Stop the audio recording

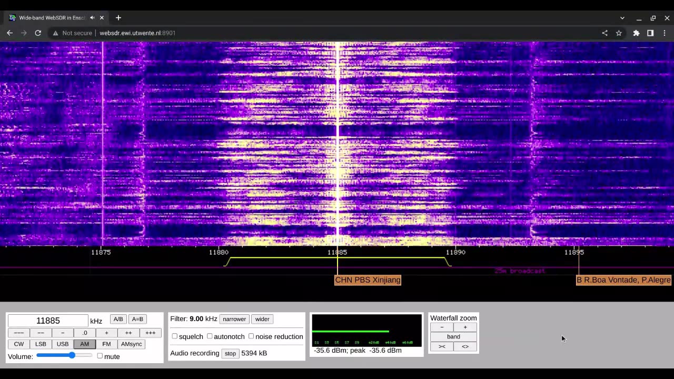coord(230,353)
